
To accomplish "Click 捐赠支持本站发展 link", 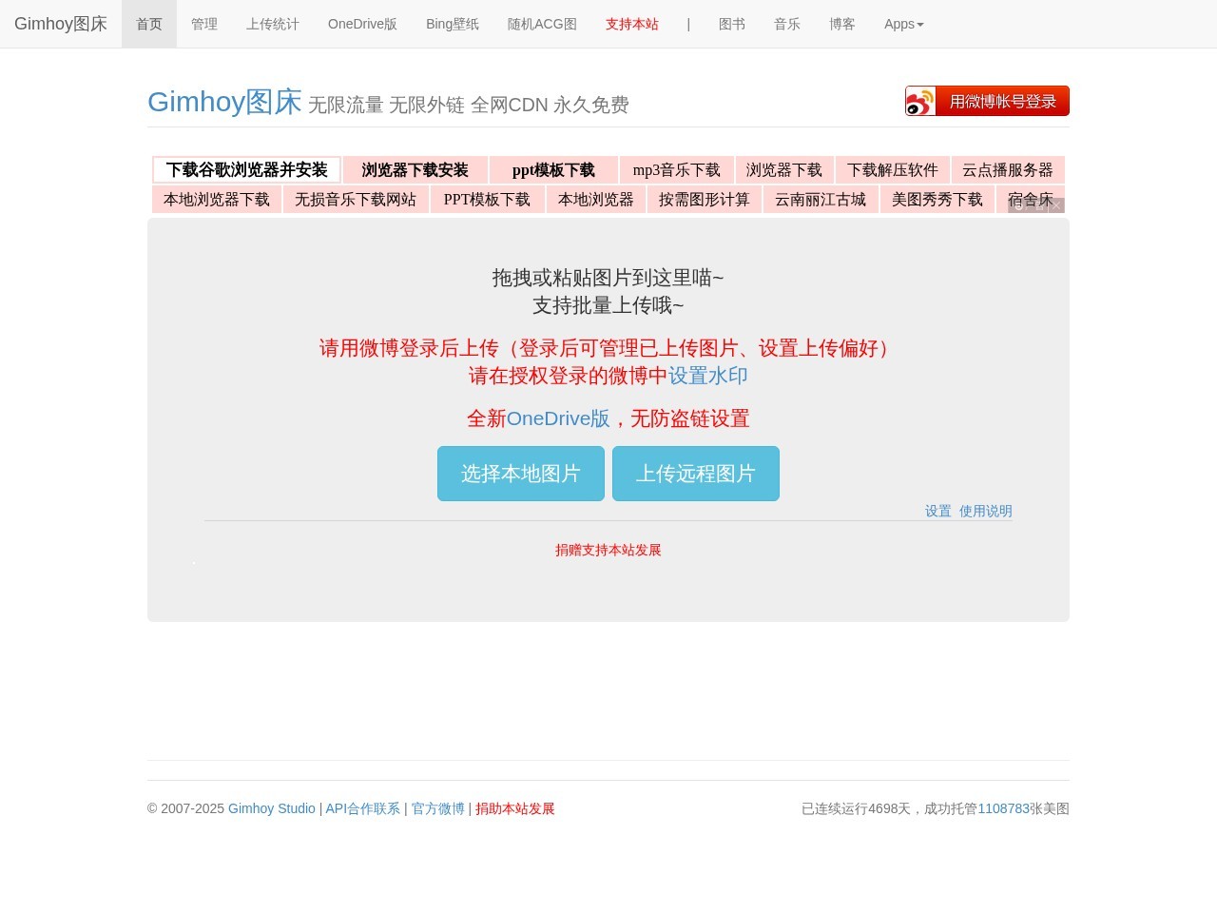I will click(608, 550).
